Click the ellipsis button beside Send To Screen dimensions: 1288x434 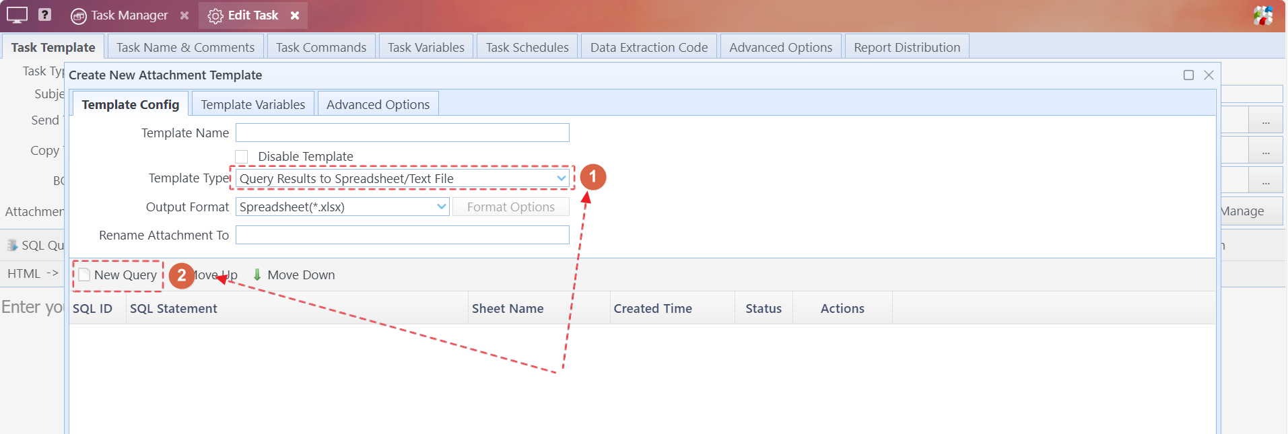click(1266, 120)
